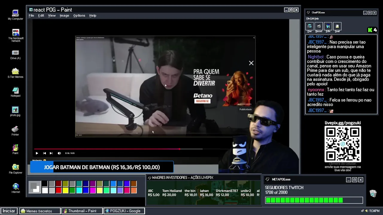Click the green Twitch followers progress bar
The image size is (383, 215).
(x=314, y=200)
